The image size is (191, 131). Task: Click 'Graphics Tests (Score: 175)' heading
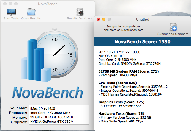[121, 102]
